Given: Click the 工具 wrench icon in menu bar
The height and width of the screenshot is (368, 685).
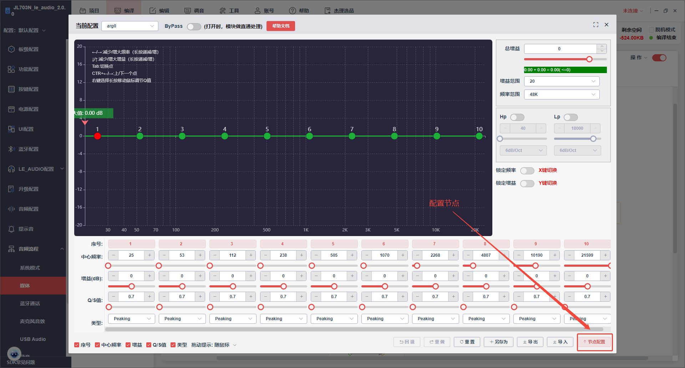Looking at the screenshot, I should 223,11.
